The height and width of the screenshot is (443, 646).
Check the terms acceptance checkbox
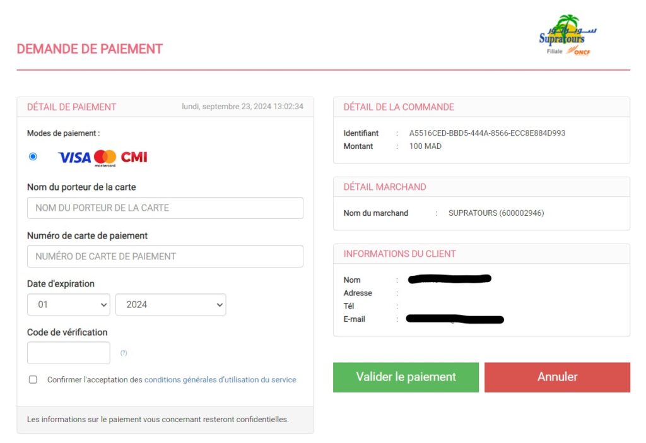(33, 379)
